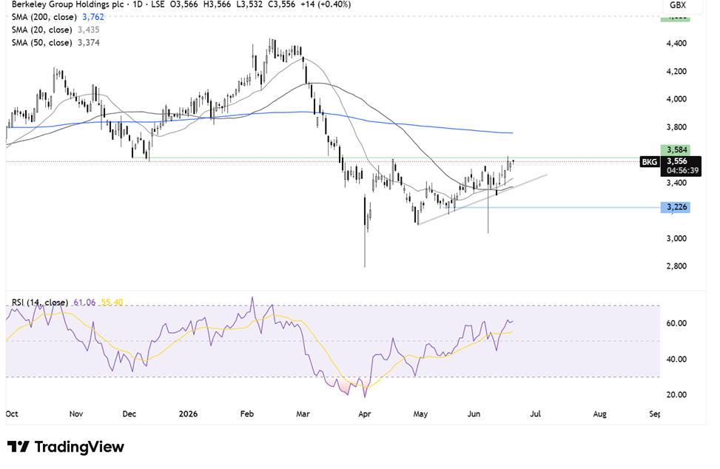Click the Oct date label

tap(12, 414)
